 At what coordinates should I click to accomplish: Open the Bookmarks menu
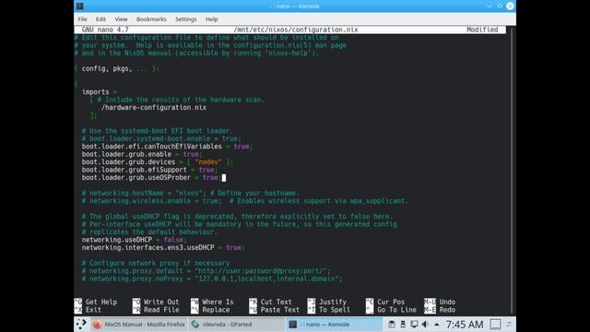click(x=151, y=19)
